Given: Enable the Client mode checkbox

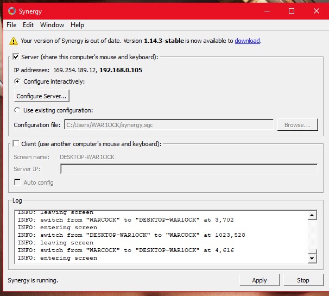Looking at the screenshot, I should pos(16,143).
